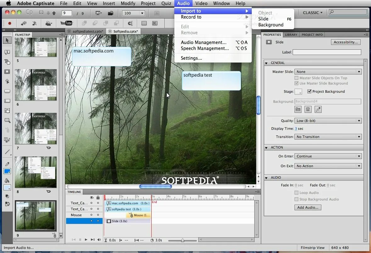Click the grid display icon

144,23
